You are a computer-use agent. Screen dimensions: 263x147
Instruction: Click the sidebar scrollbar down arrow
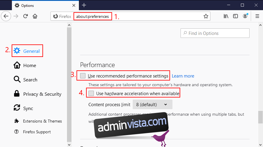pyautogui.click(x=69, y=145)
